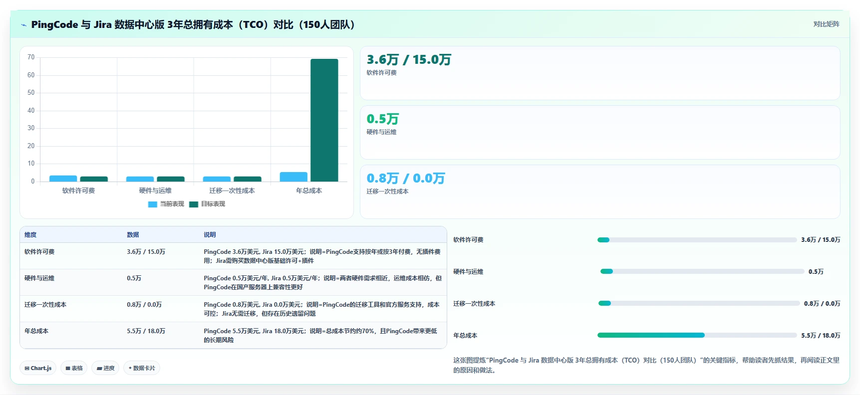
Task: Click the blue 迁移一次性成本 bar in chart
Action: [x=217, y=179]
